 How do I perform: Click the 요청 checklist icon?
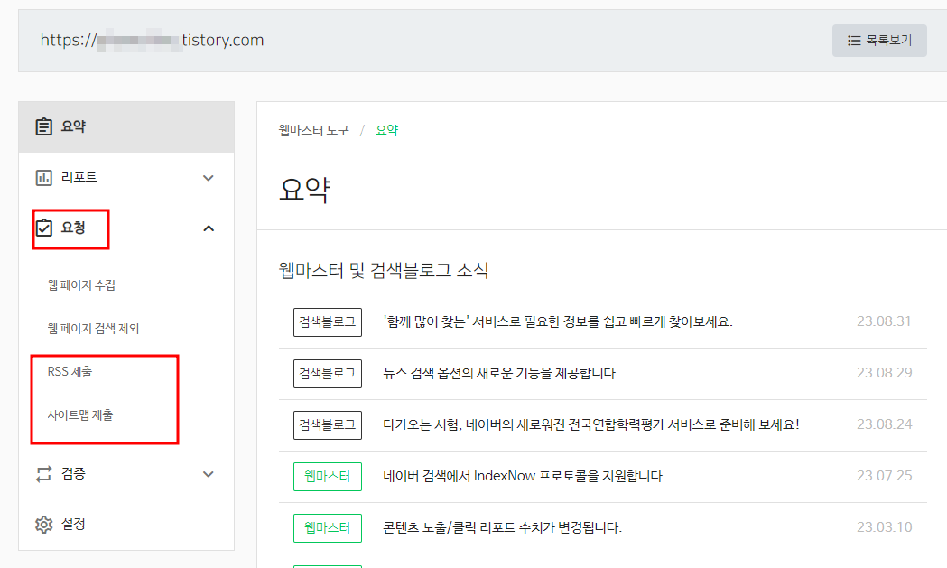click(x=44, y=228)
